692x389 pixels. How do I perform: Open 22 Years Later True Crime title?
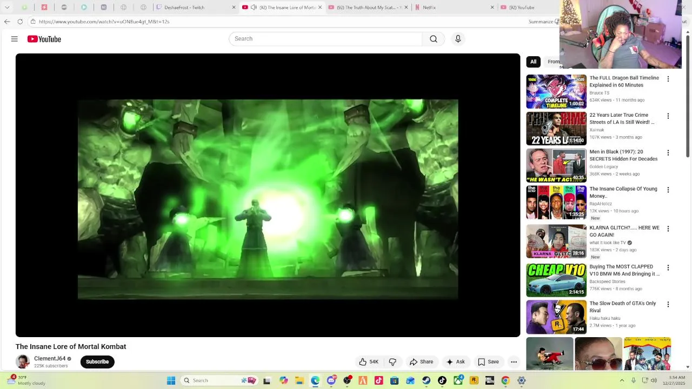[x=622, y=118]
